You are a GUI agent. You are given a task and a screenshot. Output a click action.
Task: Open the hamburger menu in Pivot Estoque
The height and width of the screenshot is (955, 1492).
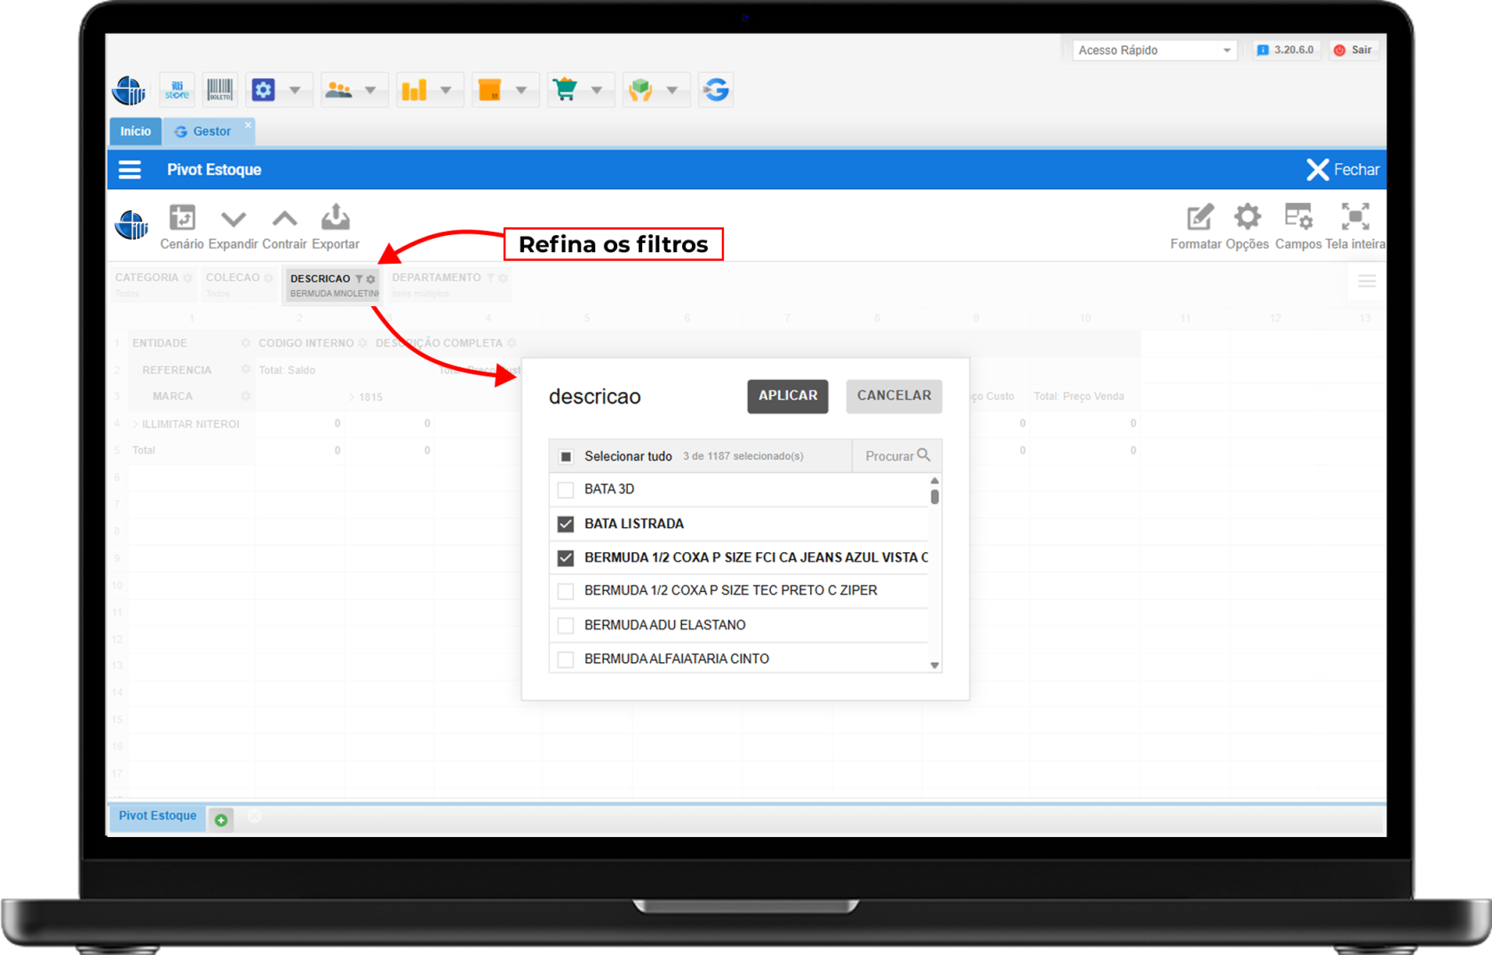130,170
